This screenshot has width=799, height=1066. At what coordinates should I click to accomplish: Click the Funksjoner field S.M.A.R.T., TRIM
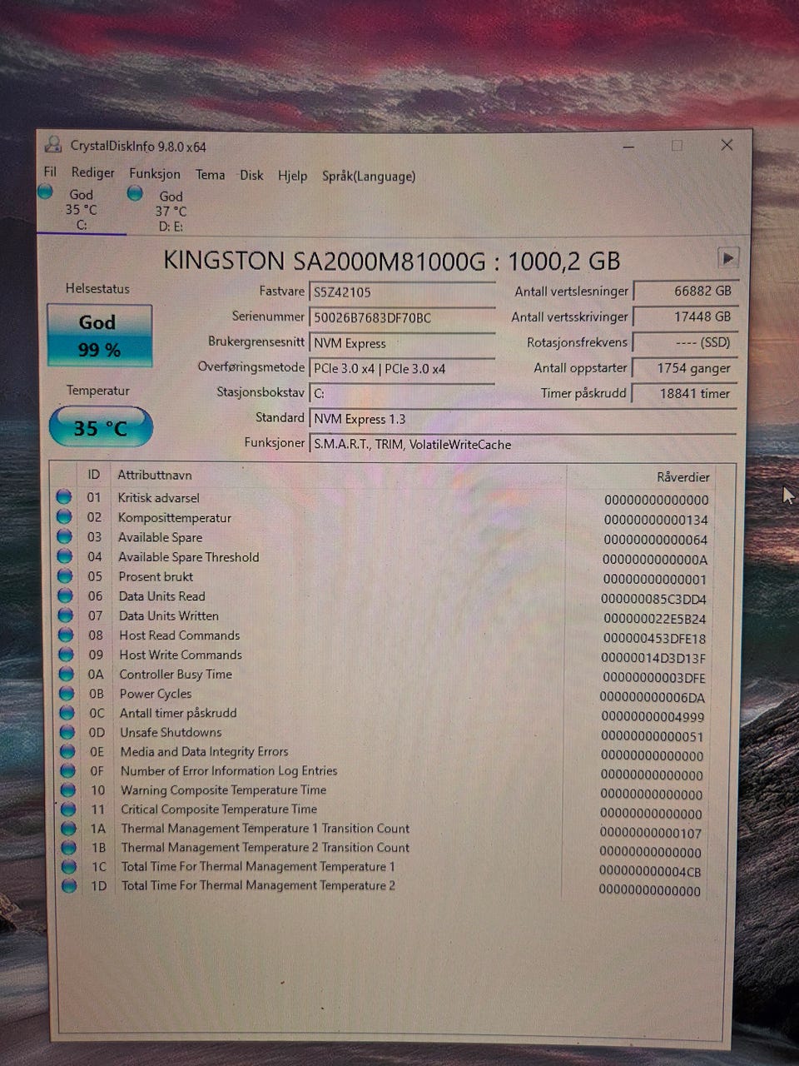pos(523,444)
